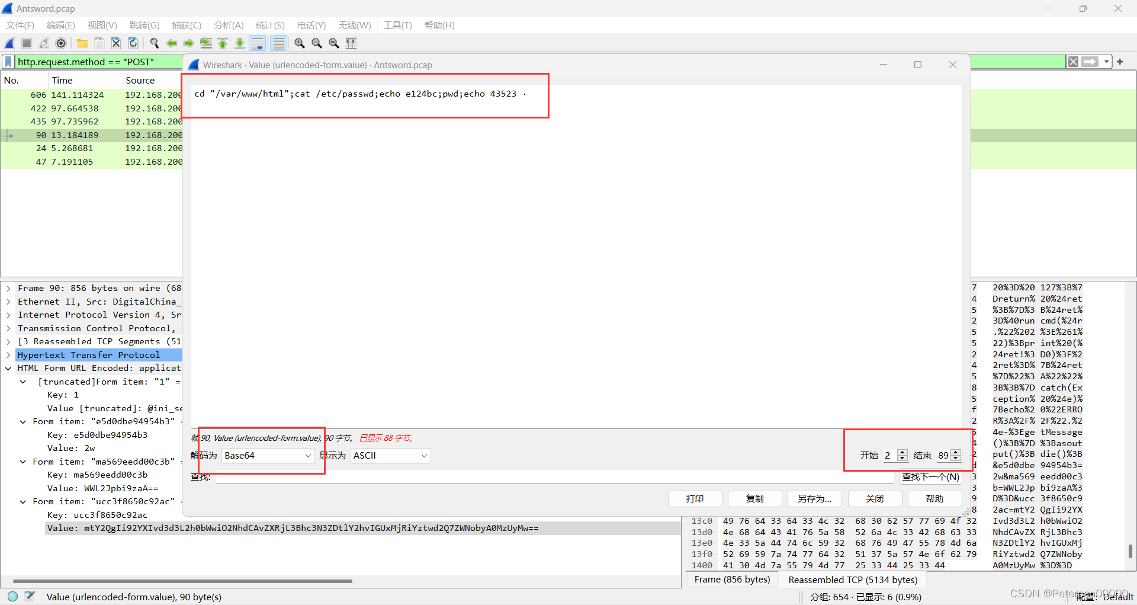This screenshot has height=605, width=1137.
Task: Open the 编辑(E) menu
Action: tap(61, 25)
